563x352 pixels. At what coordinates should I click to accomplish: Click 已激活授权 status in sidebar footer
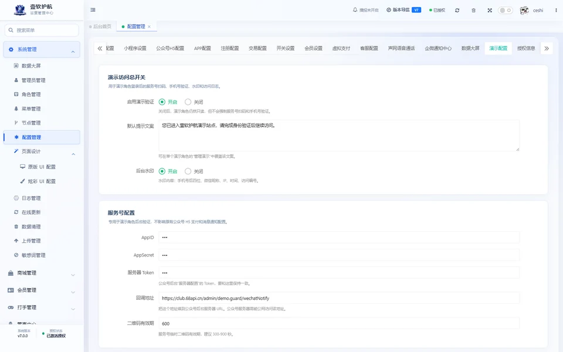56,336
